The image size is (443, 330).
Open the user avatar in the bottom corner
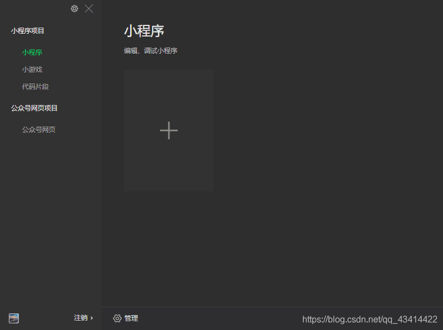14,318
